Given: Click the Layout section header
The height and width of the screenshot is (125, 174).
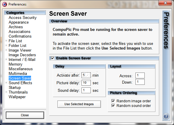Looking at the screenshot, I should coord(131,66).
